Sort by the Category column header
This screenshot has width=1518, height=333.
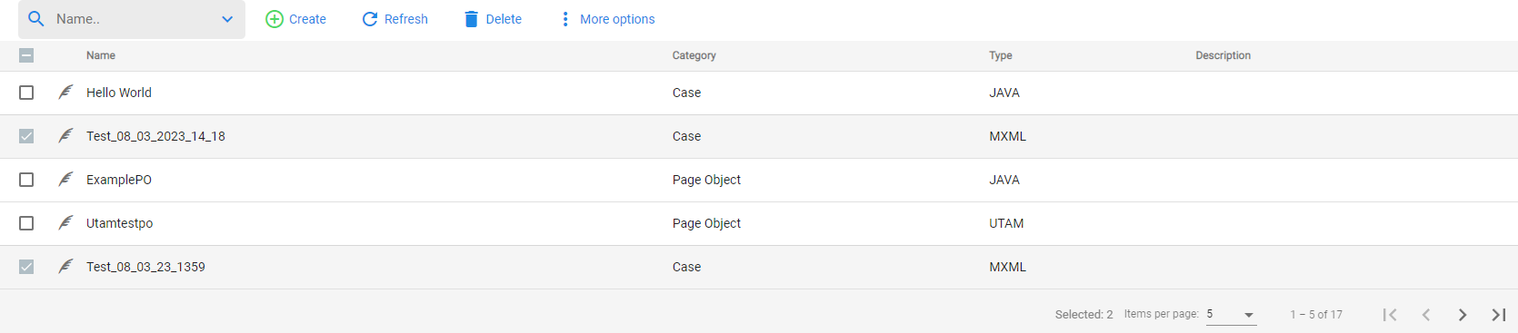(694, 55)
